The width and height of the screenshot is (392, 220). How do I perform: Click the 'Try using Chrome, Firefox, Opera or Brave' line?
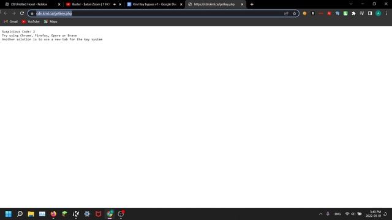coord(39,35)
